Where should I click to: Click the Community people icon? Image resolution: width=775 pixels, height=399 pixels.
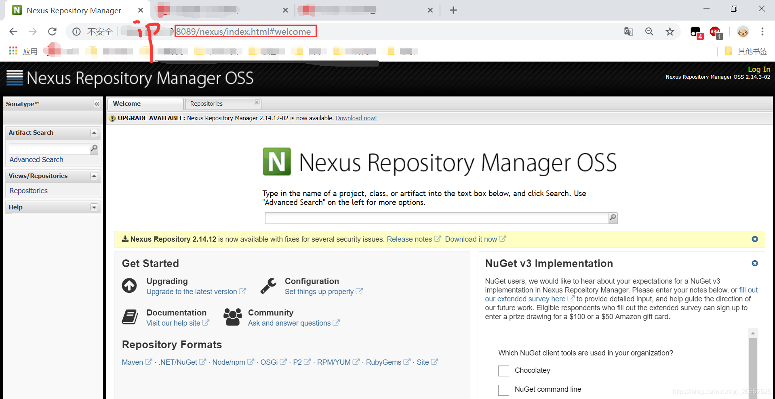[233, 317]
